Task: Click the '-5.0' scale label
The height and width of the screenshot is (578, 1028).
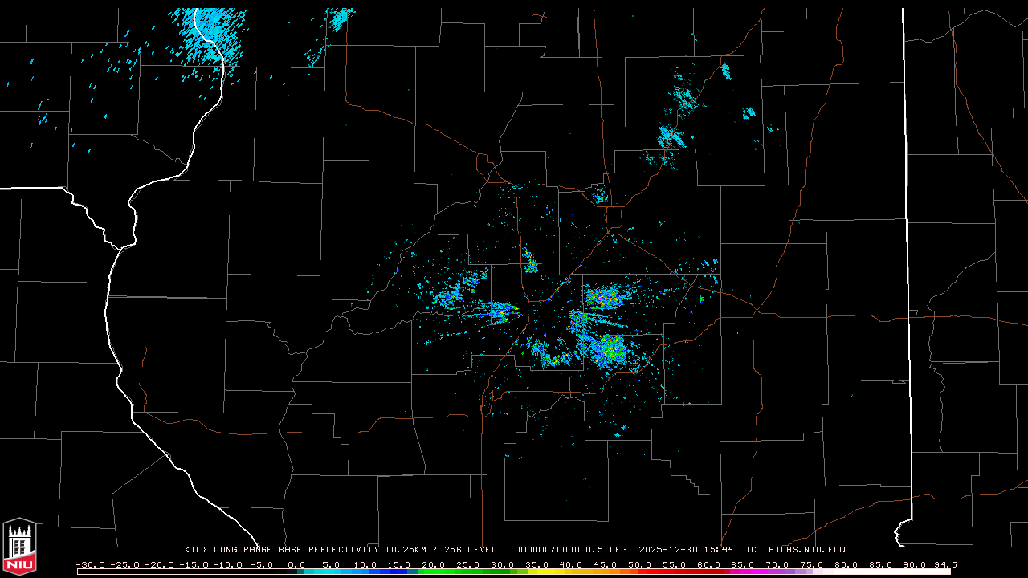Action: click(262, 564)
